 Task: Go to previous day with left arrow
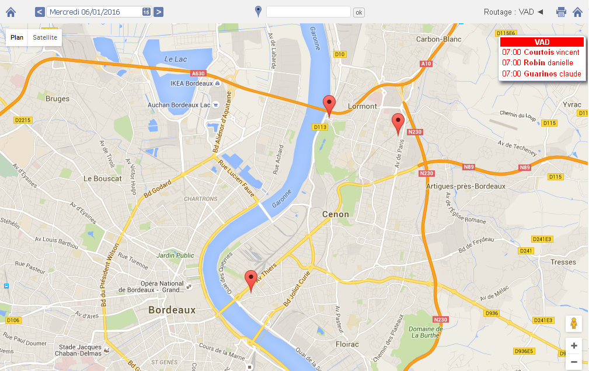click(40, 12)
